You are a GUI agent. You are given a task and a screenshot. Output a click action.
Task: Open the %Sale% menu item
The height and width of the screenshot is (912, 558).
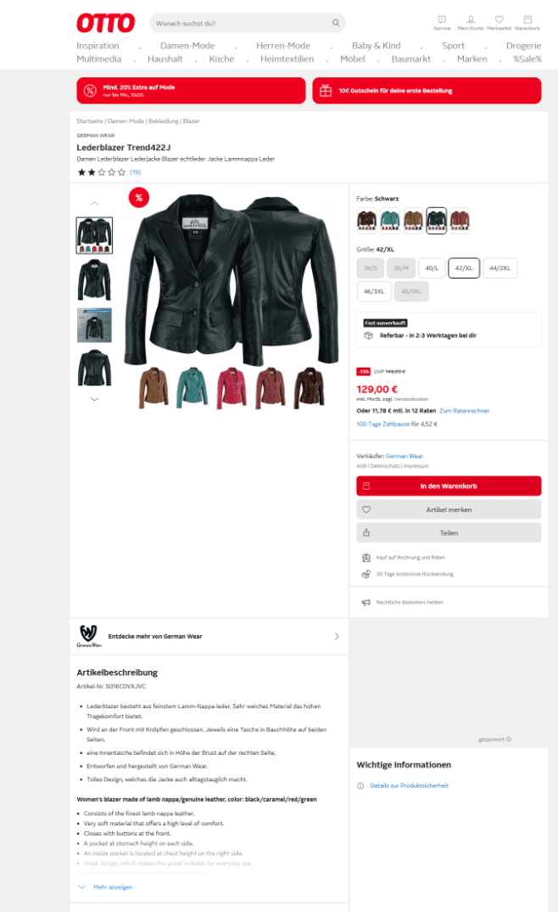click(x=527, y=59)
